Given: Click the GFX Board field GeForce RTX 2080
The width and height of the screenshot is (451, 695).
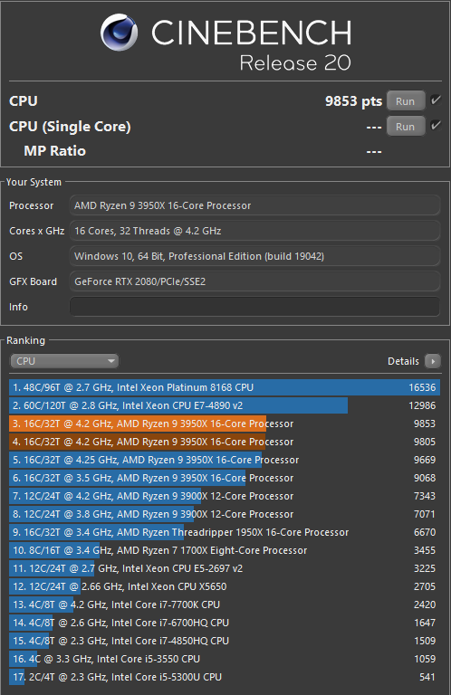Looking at the screenshot, I should tap(254, 281).
